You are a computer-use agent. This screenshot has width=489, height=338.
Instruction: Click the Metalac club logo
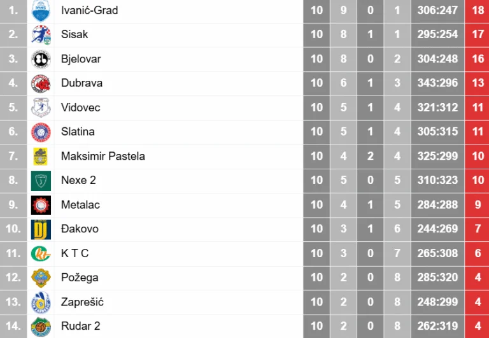[x=41, y=205]
